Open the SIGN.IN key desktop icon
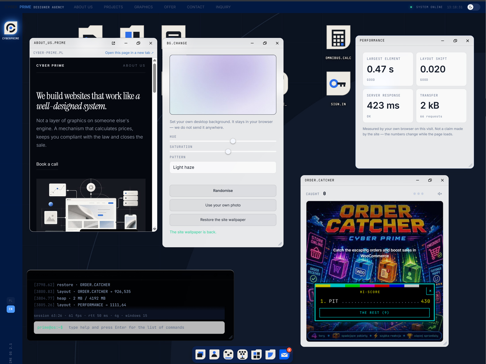The width and height of the screenshot is (486, 364). tap(338, 83)
